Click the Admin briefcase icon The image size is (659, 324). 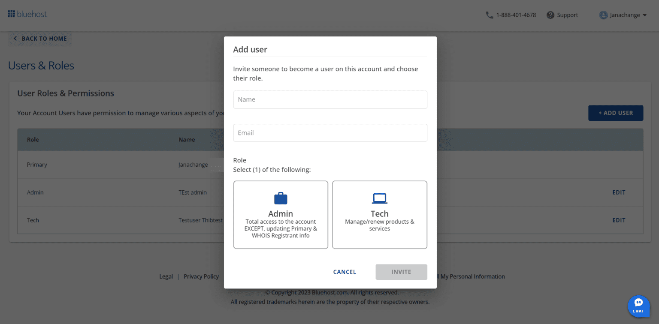pos(281,198)
